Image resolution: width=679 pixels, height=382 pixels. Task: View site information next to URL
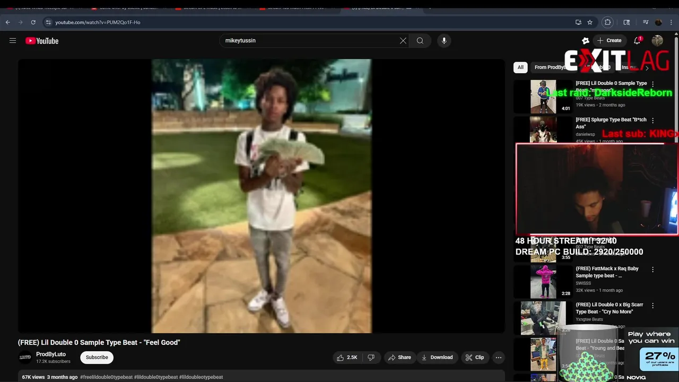[48, 22]
